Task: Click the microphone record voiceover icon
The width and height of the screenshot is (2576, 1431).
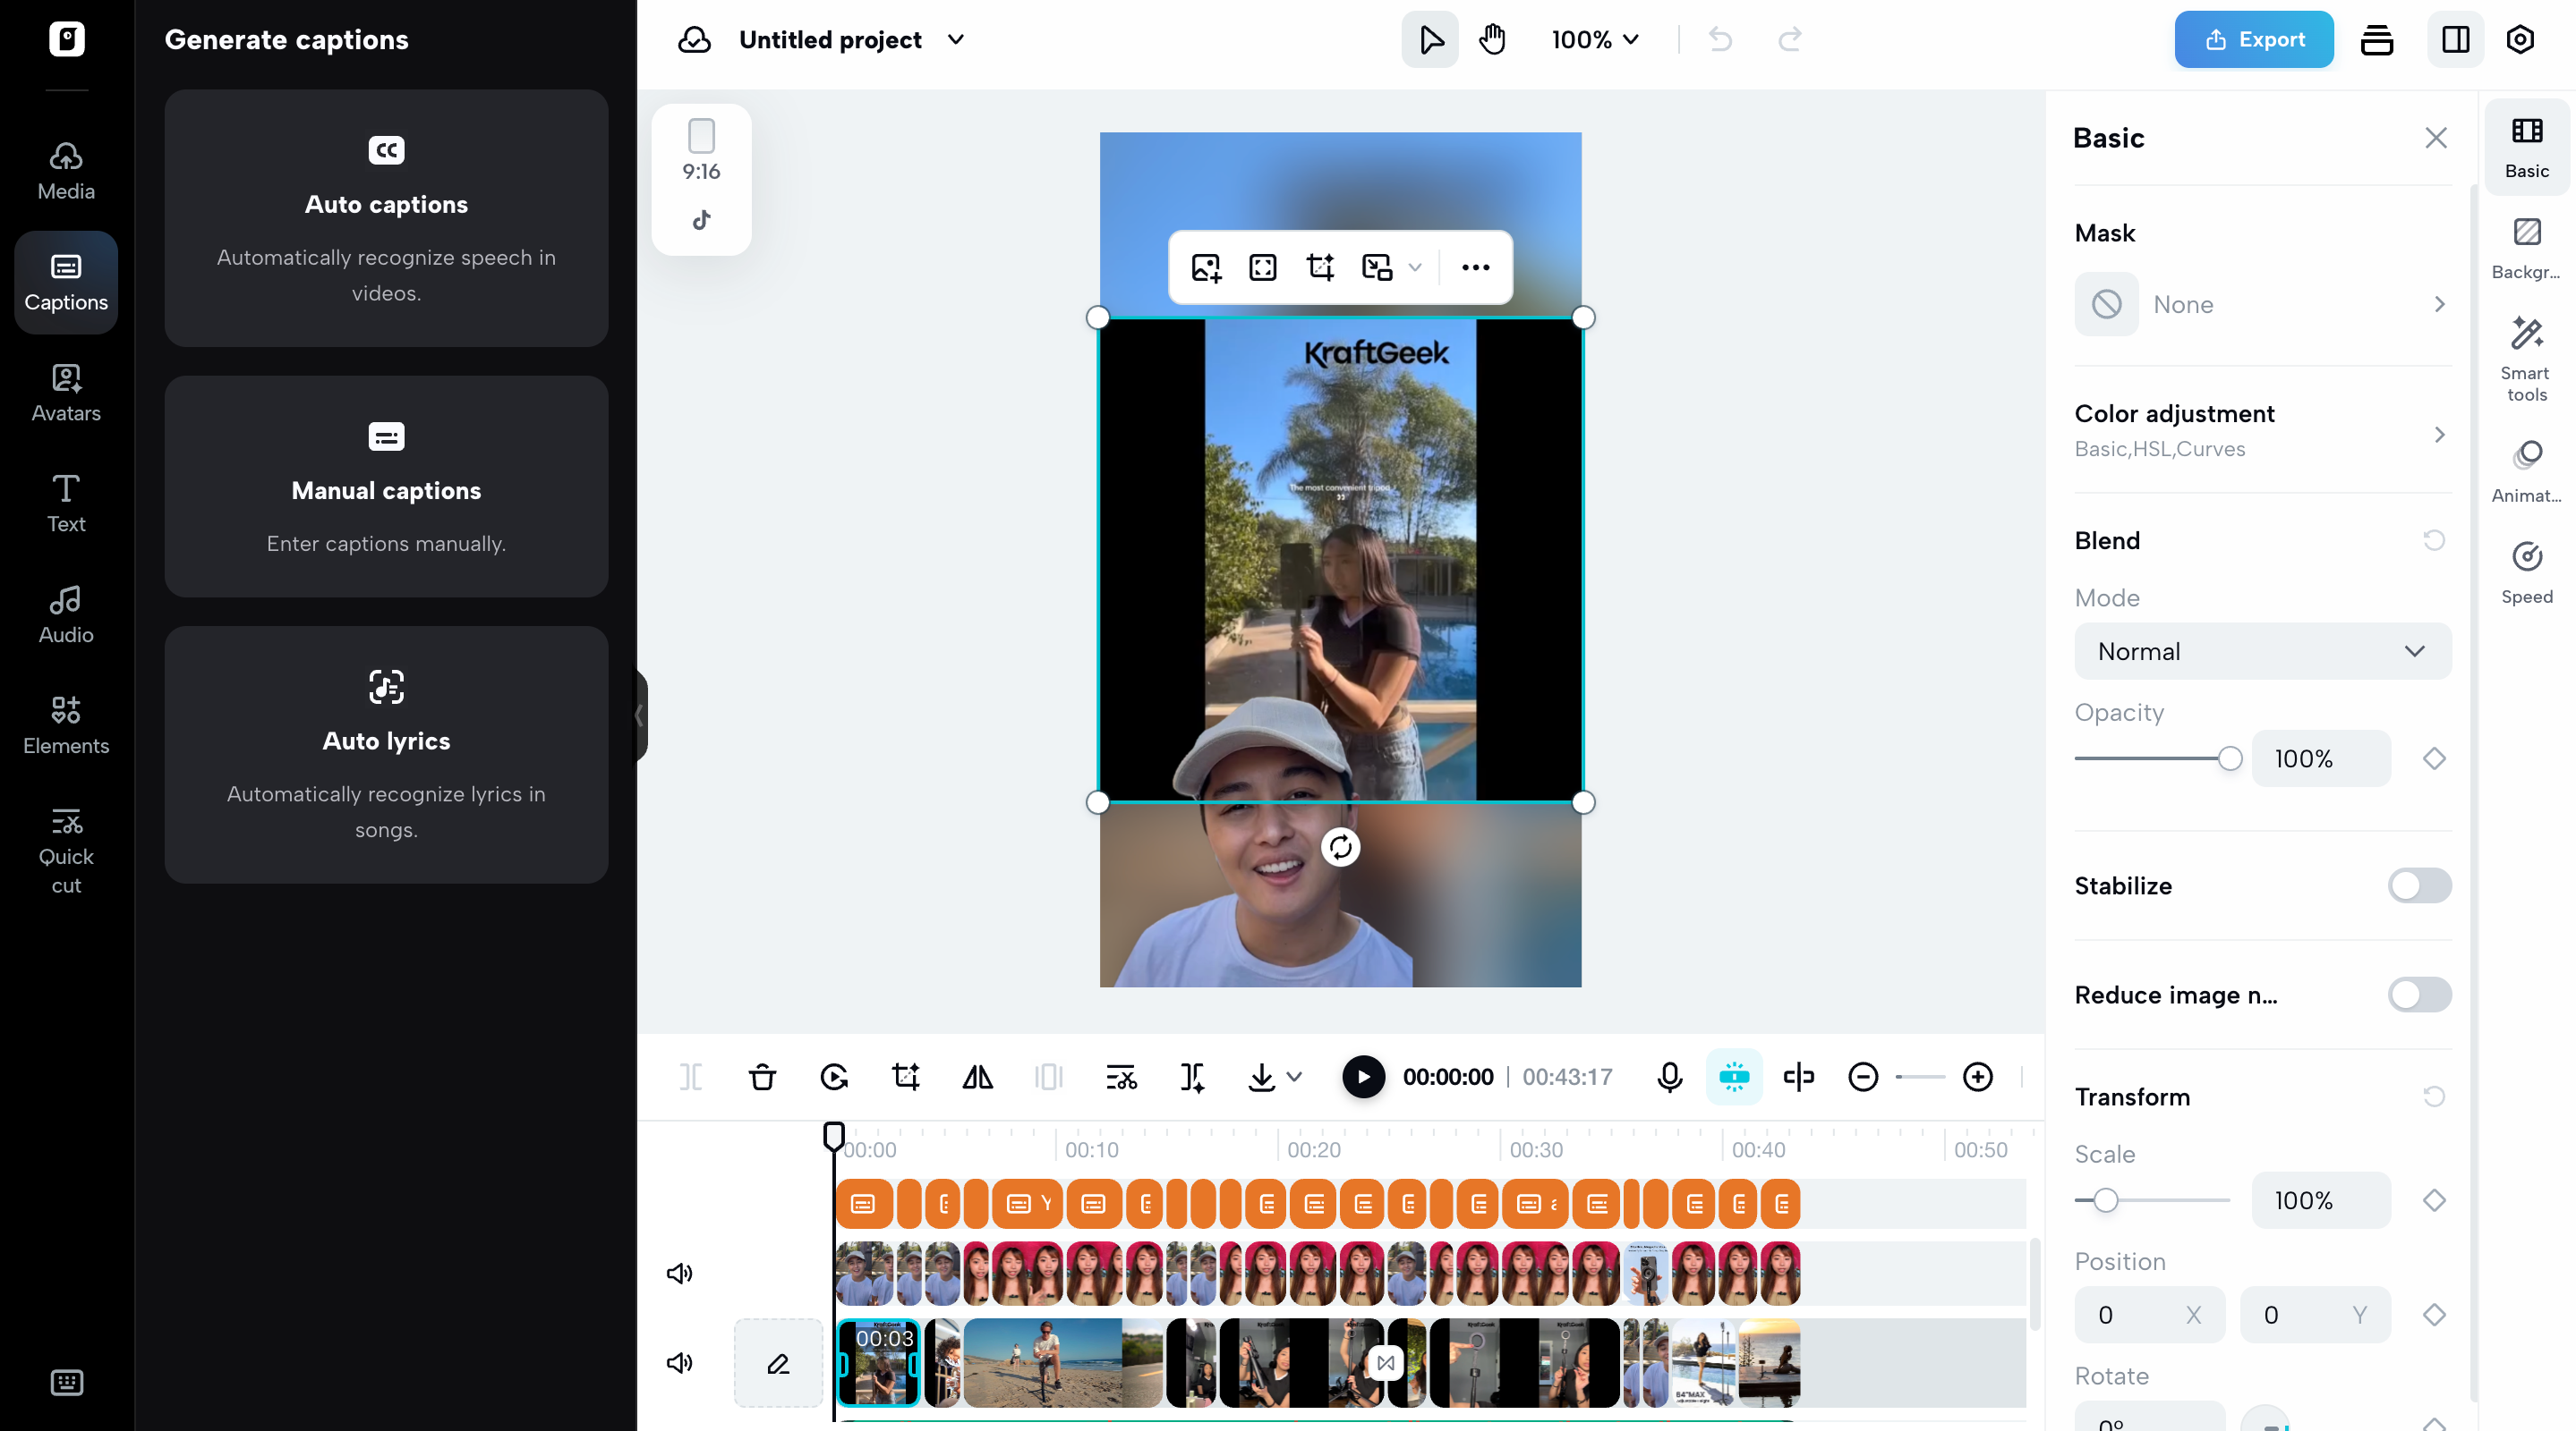Action: (x=1669, y=1076)
